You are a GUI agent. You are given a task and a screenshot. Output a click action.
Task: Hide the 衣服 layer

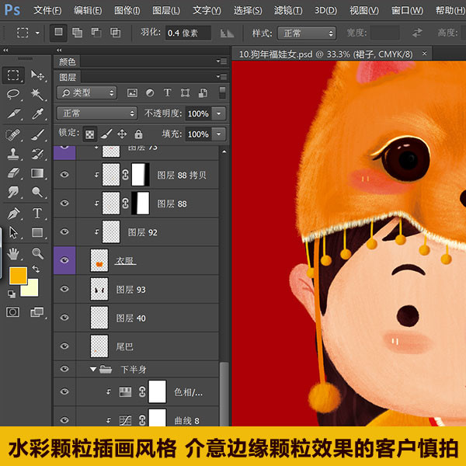[x=64, y=260]
